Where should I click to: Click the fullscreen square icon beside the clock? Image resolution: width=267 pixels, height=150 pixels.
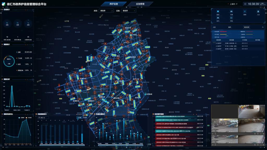245,4
